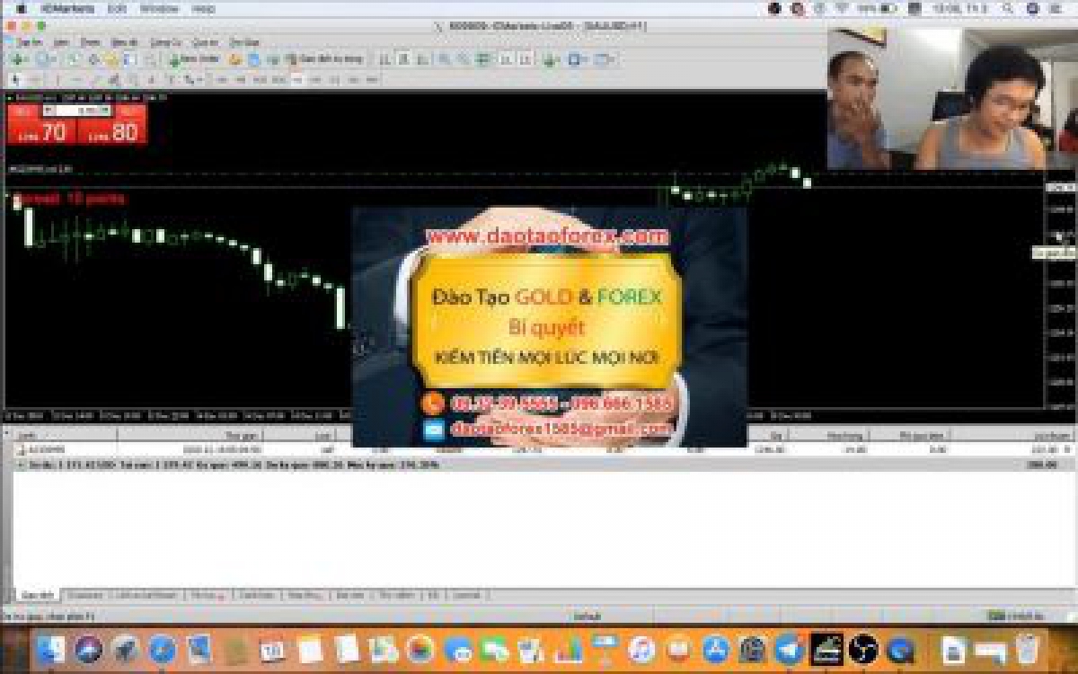Toggle Chart Shift

click(525, 59)
